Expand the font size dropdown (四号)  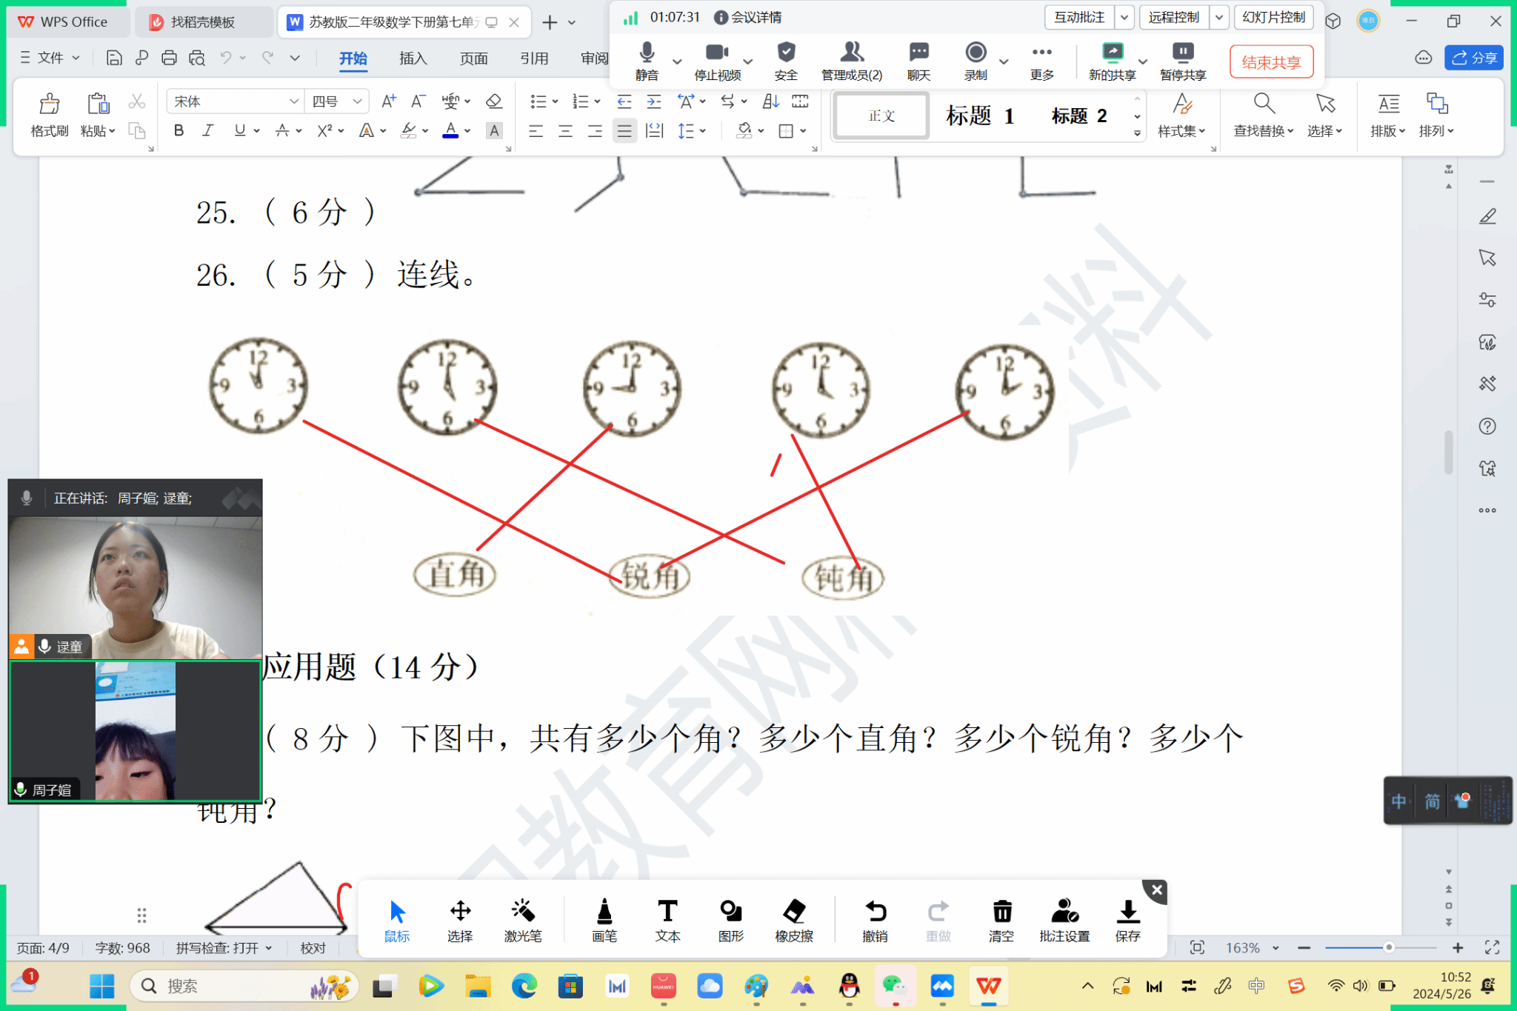357,101
